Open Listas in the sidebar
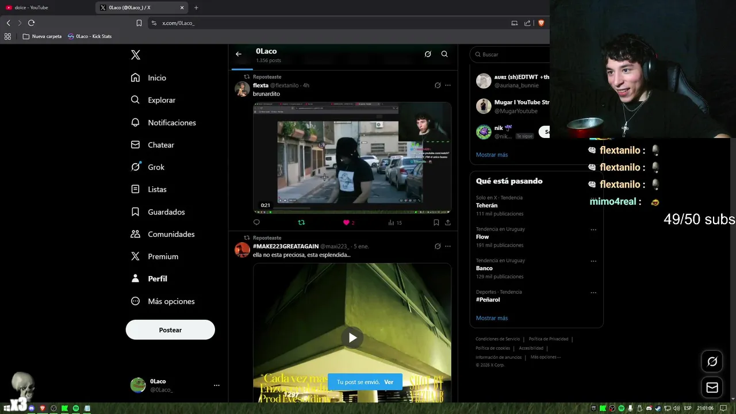Screen dimensions: 736x414 [149, 189]
